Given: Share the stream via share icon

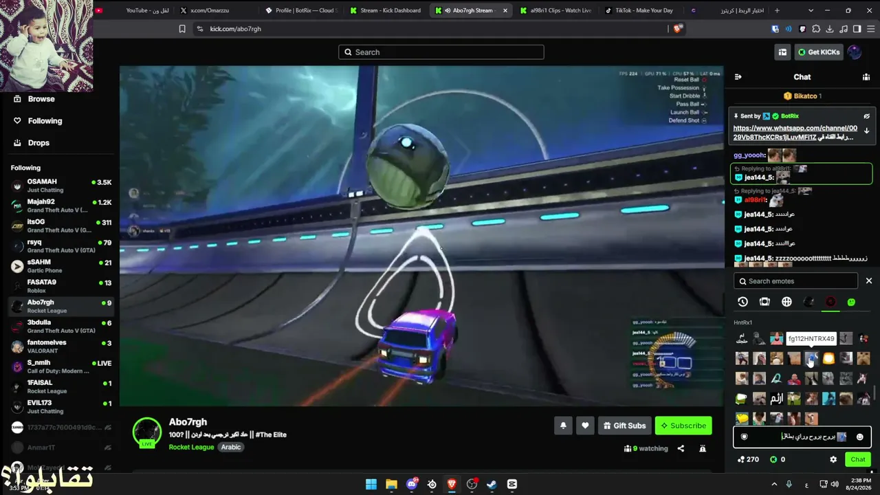Looking at the screenshot, I should click(x=681, y=448).
